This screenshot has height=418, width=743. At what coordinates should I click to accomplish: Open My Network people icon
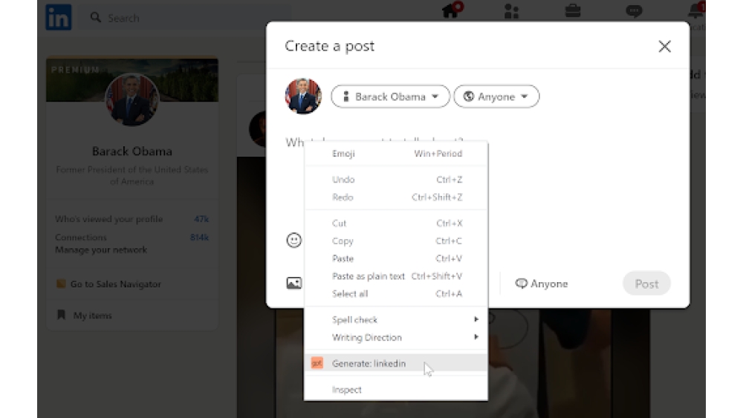click(511, 11)
